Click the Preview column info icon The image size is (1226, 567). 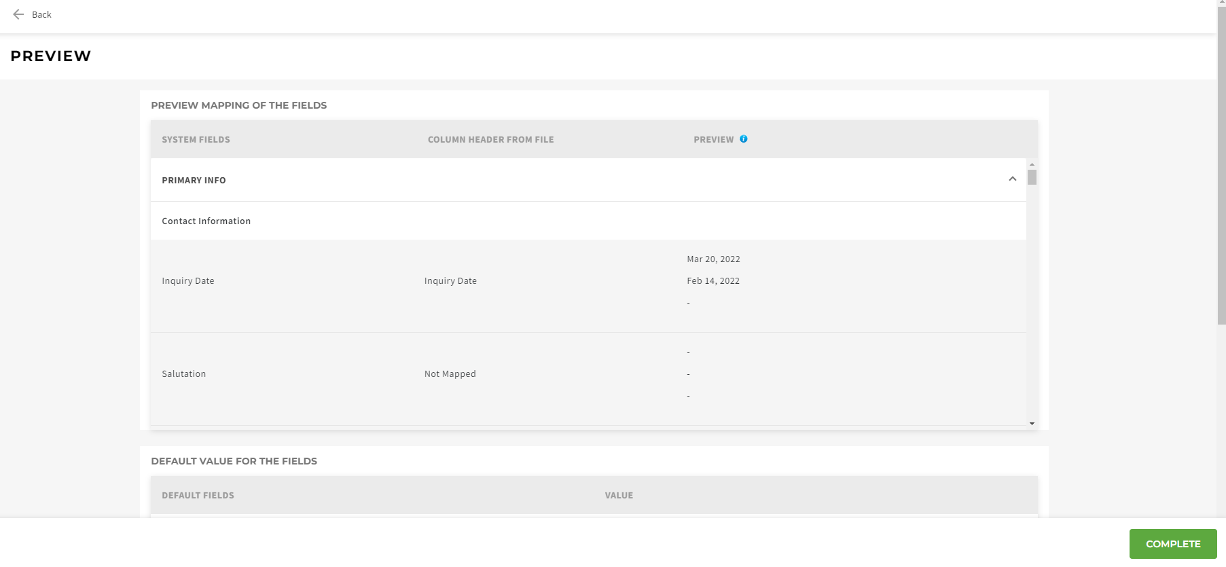pos(744,139)
